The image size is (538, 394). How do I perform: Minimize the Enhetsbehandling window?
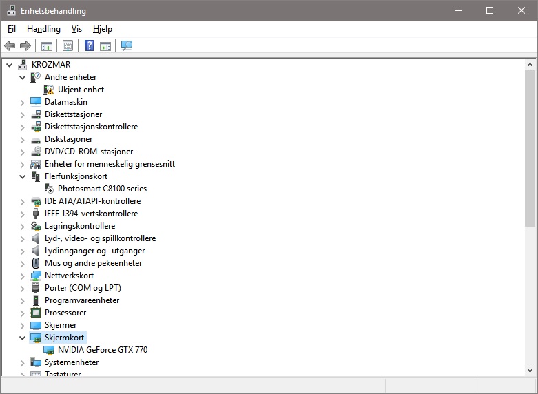459,10
